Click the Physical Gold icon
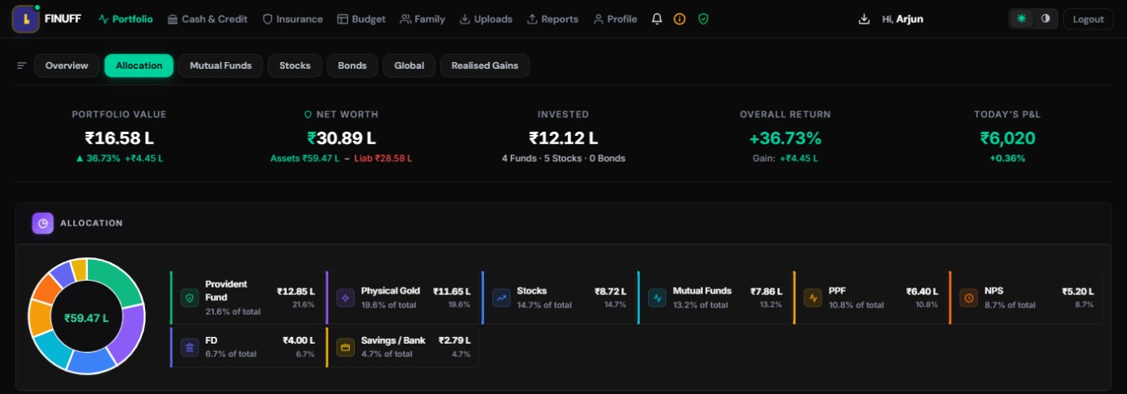This screenshot has height=394, width=1127. [345, 298]
